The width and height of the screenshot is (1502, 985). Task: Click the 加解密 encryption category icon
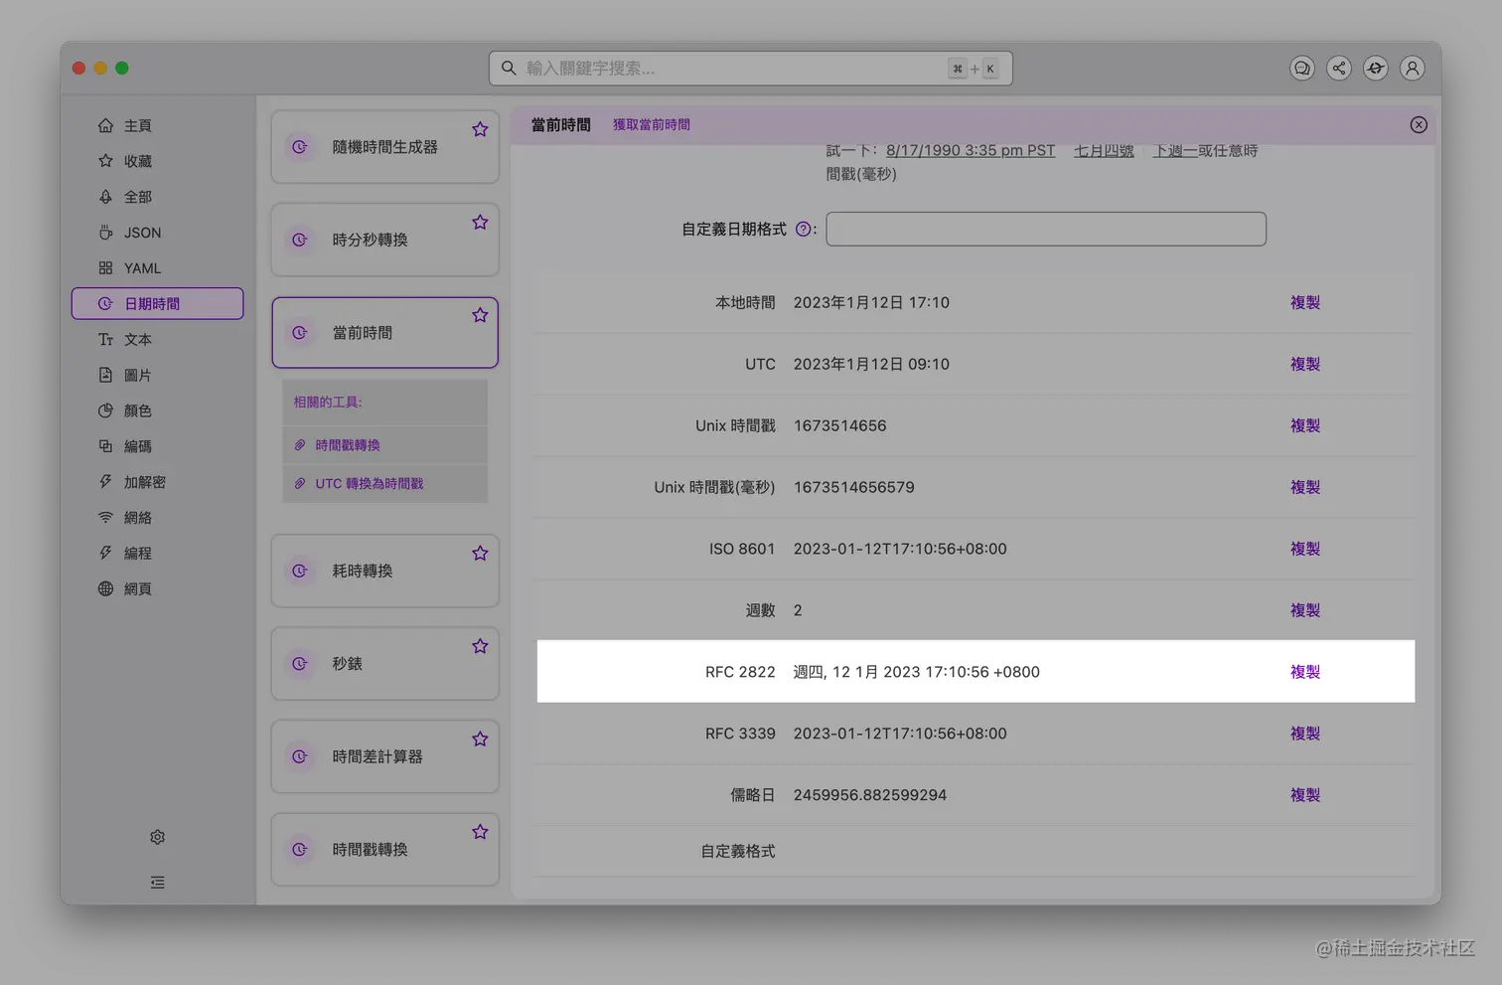coord(105,482)
